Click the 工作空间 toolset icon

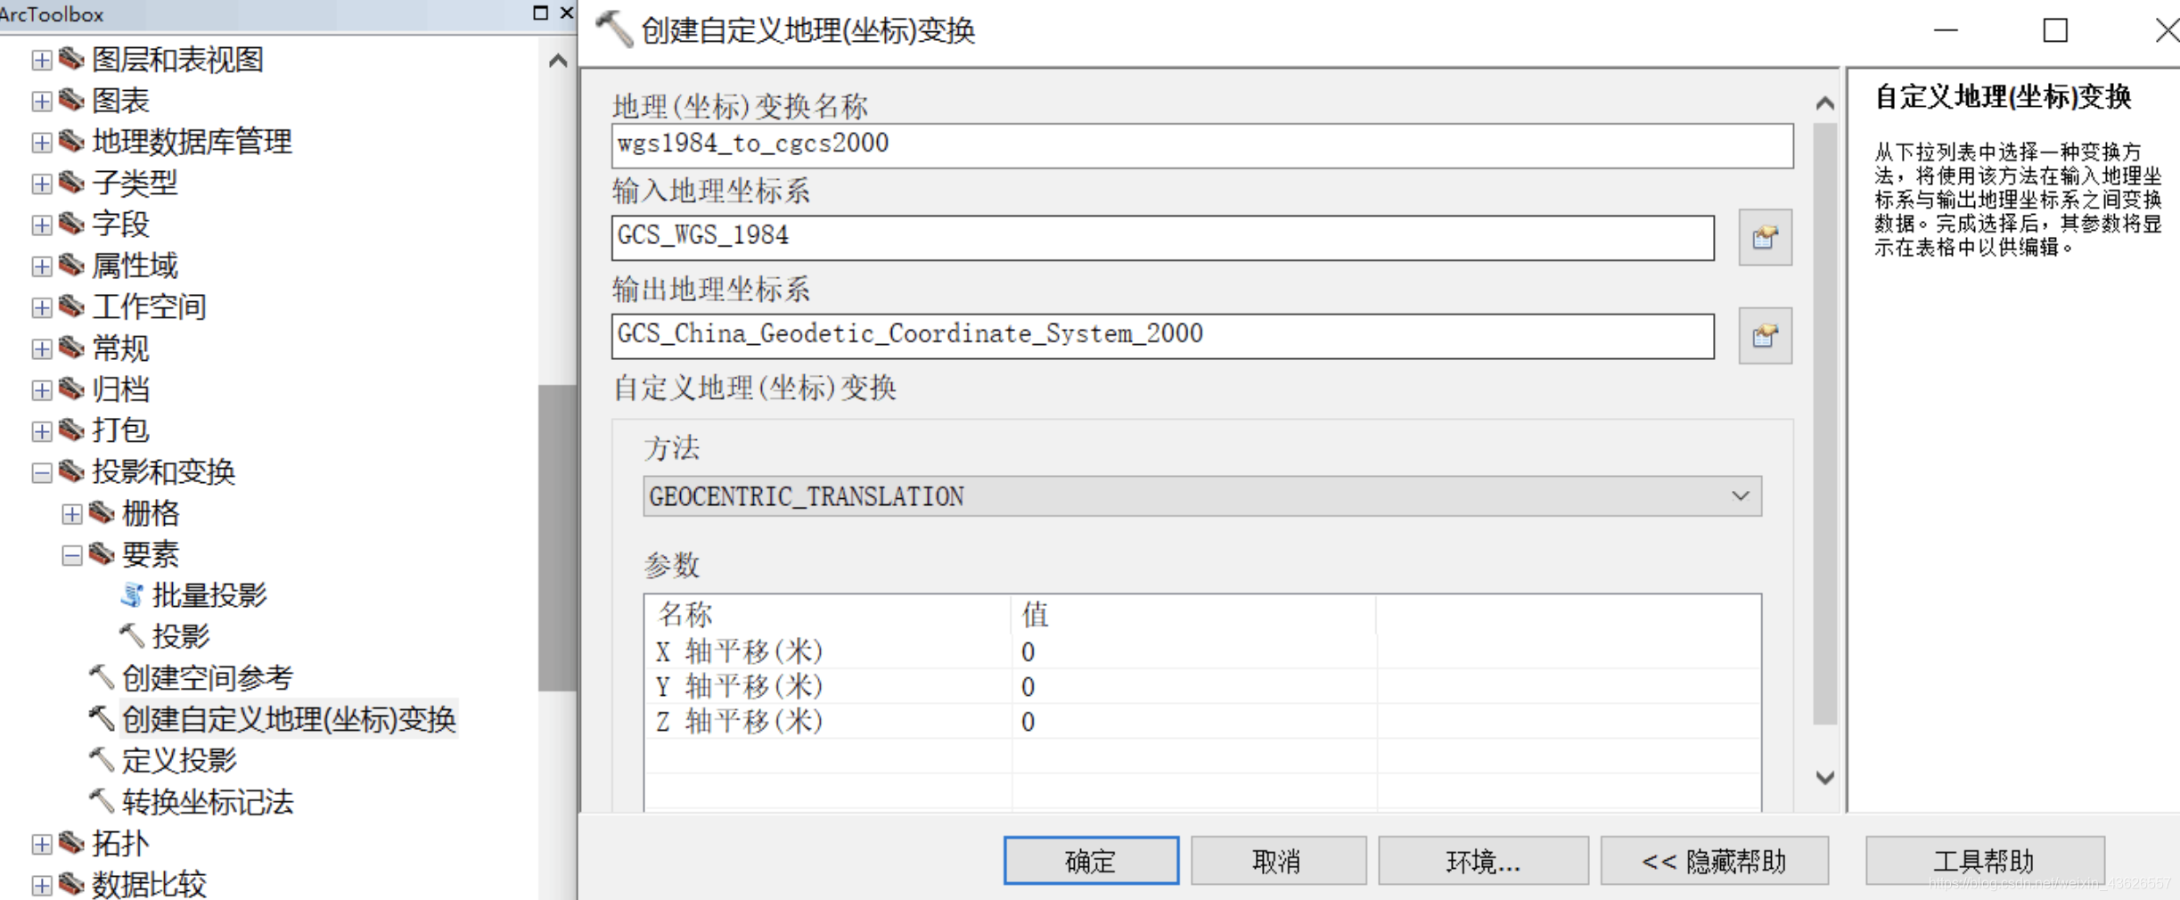(71, 307)
